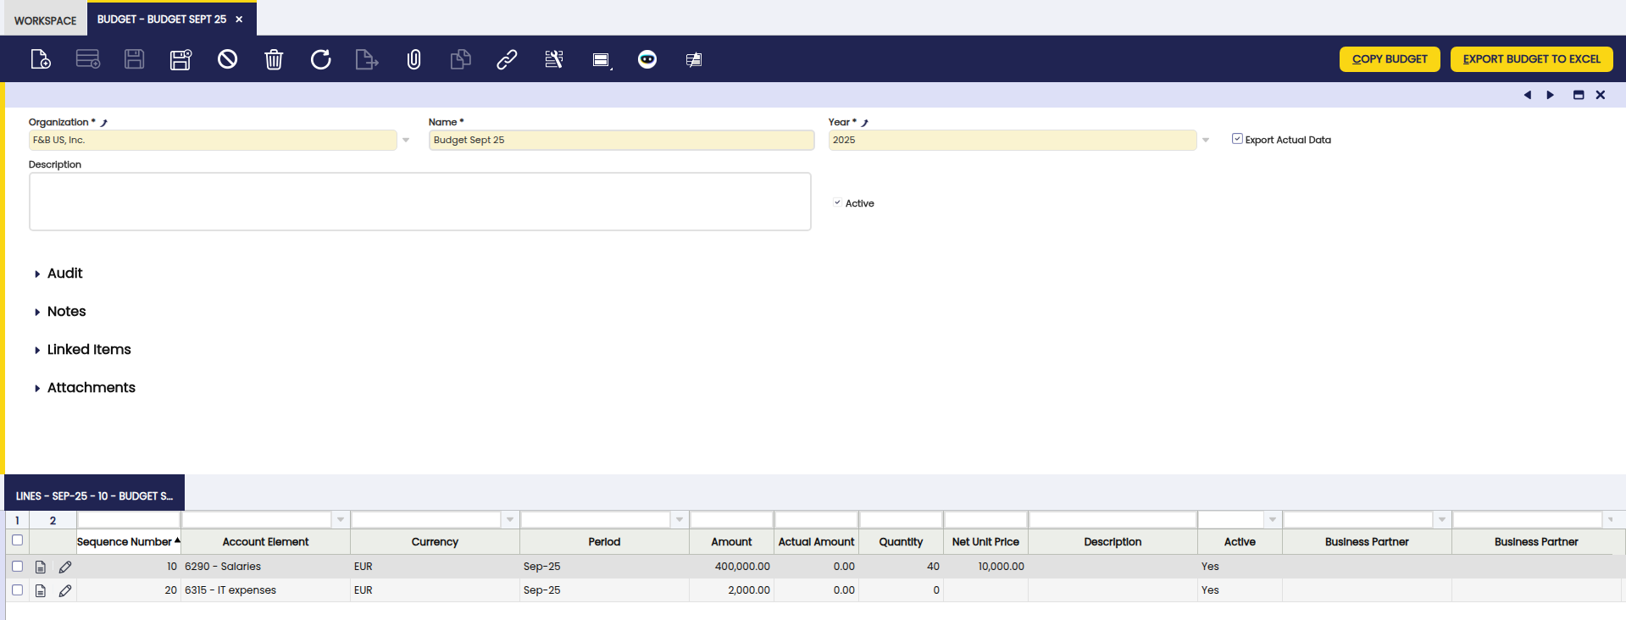Screen dimensions: 1626x620
Task: Click the Undo/cancel changes circle icon
Action: (227, 59)
